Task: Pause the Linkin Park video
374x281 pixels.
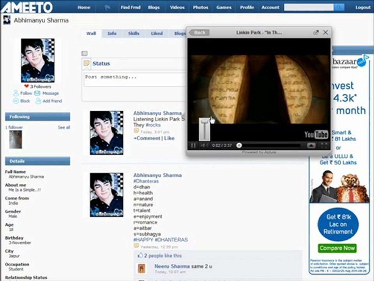Action: pyautogui.click(x=194, y=146)
